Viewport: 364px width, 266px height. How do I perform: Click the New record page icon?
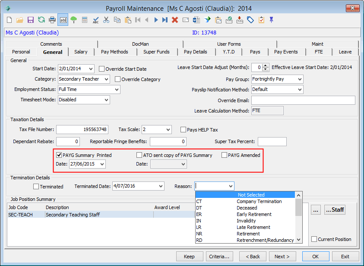[9, 20]
